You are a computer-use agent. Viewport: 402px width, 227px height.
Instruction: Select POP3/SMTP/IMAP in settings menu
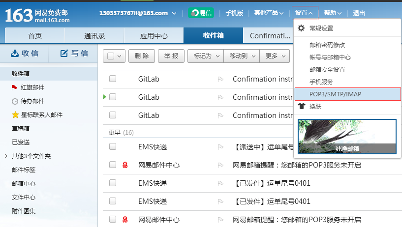pyautogui.click(x=348, y=94)
